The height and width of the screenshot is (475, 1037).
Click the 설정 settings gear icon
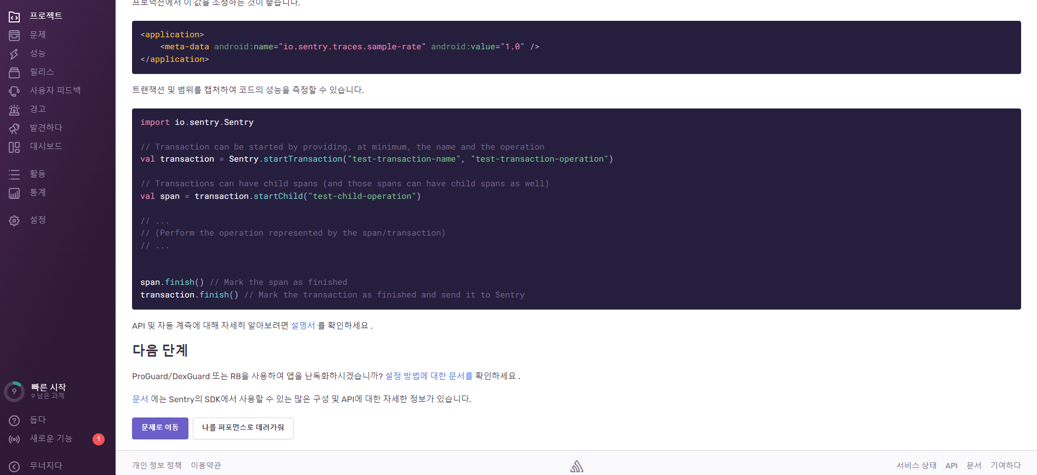pos(14,220)
